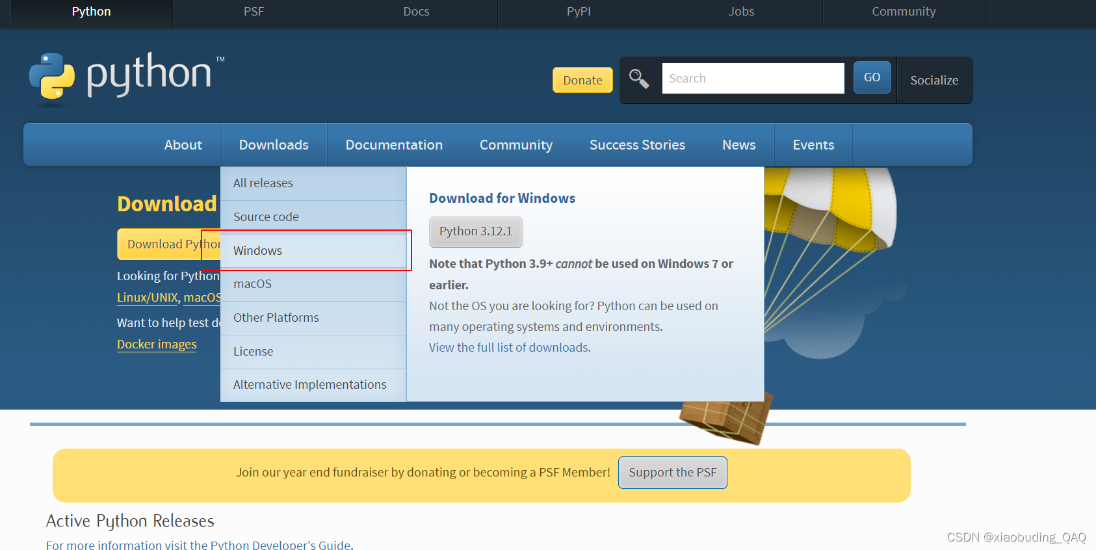
Task: Select Other Platforms in Downloads submenu
Action: [313, 318]
